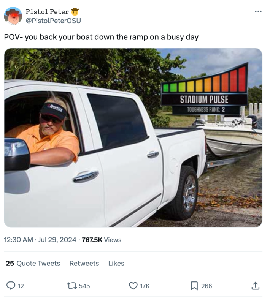Visit the @PistolPeterOSU handle
The width and height of the screenshot is (270, 297).
pyautogui.click(x=53, y=20)
